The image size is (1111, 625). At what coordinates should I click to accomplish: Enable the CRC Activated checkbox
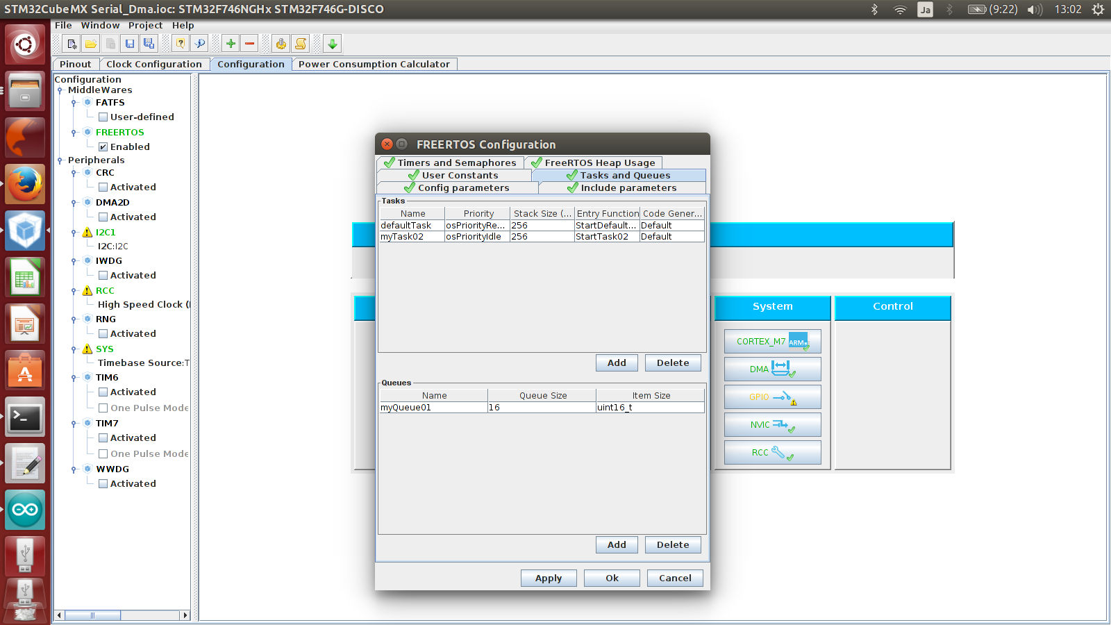coord(103,187)
